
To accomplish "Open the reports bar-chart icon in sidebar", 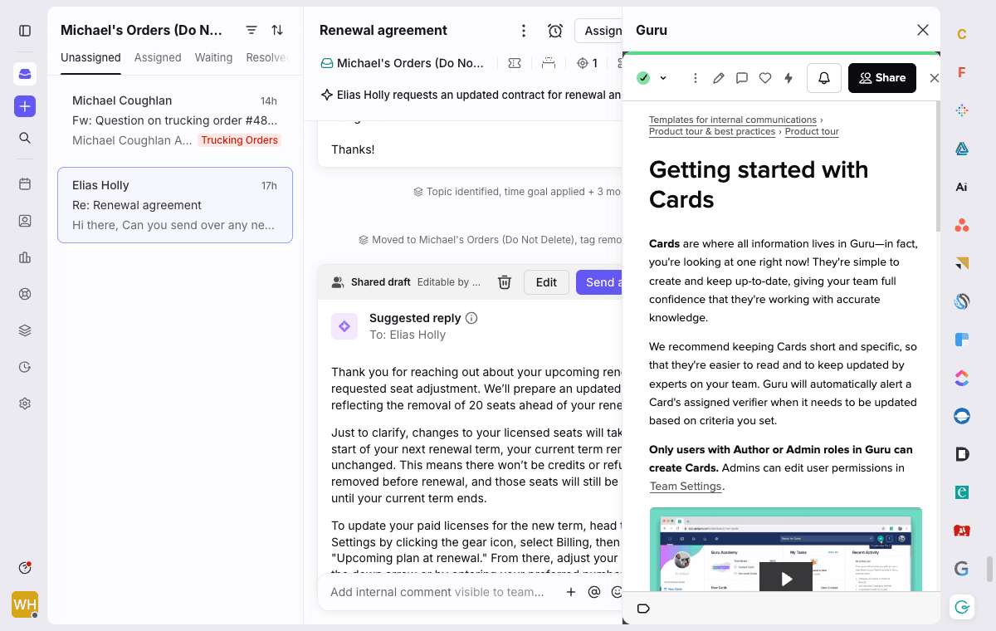I will (x=24, y=257).
